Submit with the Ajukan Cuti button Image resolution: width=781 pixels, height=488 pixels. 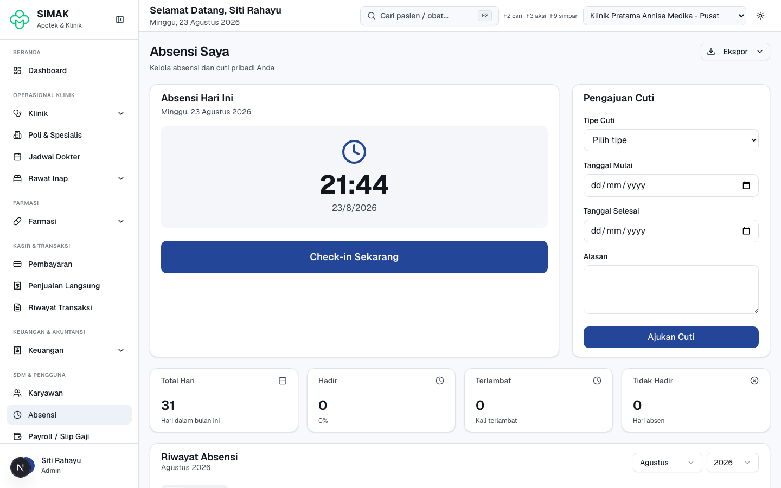point(671,337)
